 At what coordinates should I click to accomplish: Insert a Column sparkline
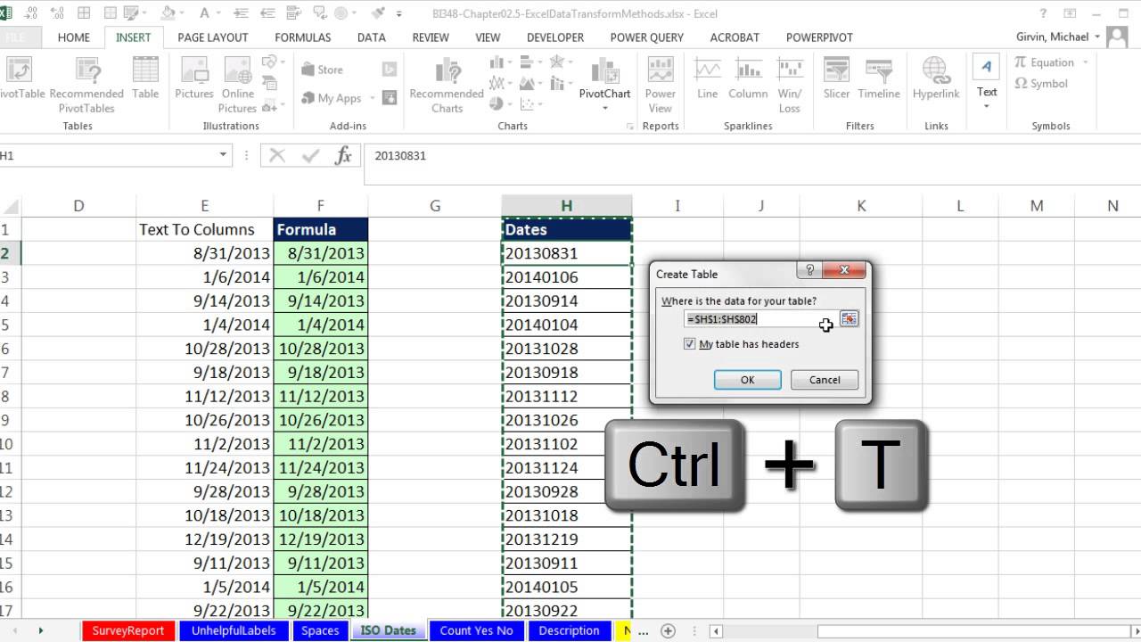[748, 78]
